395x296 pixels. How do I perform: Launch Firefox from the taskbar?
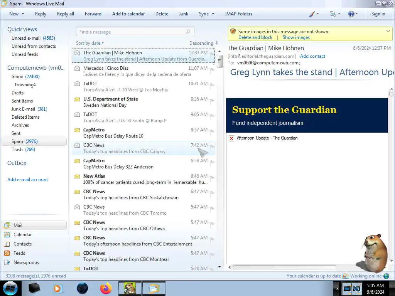point(106,288)
